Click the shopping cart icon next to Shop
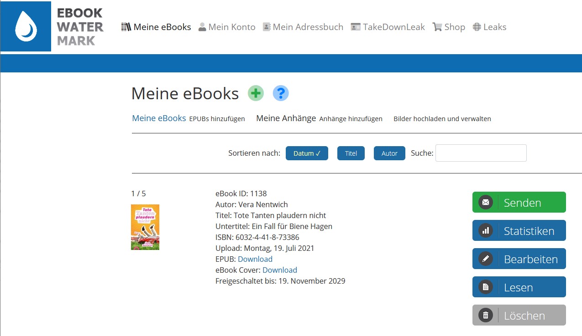 pyautogui.click(x=436, y=27)
